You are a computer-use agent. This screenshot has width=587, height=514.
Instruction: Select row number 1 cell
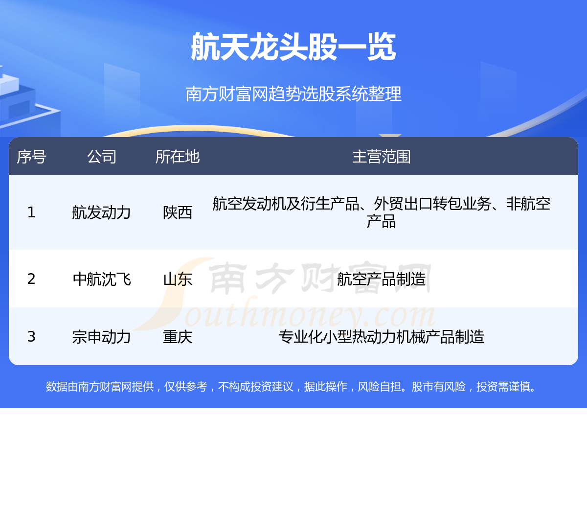coord(31,212)
